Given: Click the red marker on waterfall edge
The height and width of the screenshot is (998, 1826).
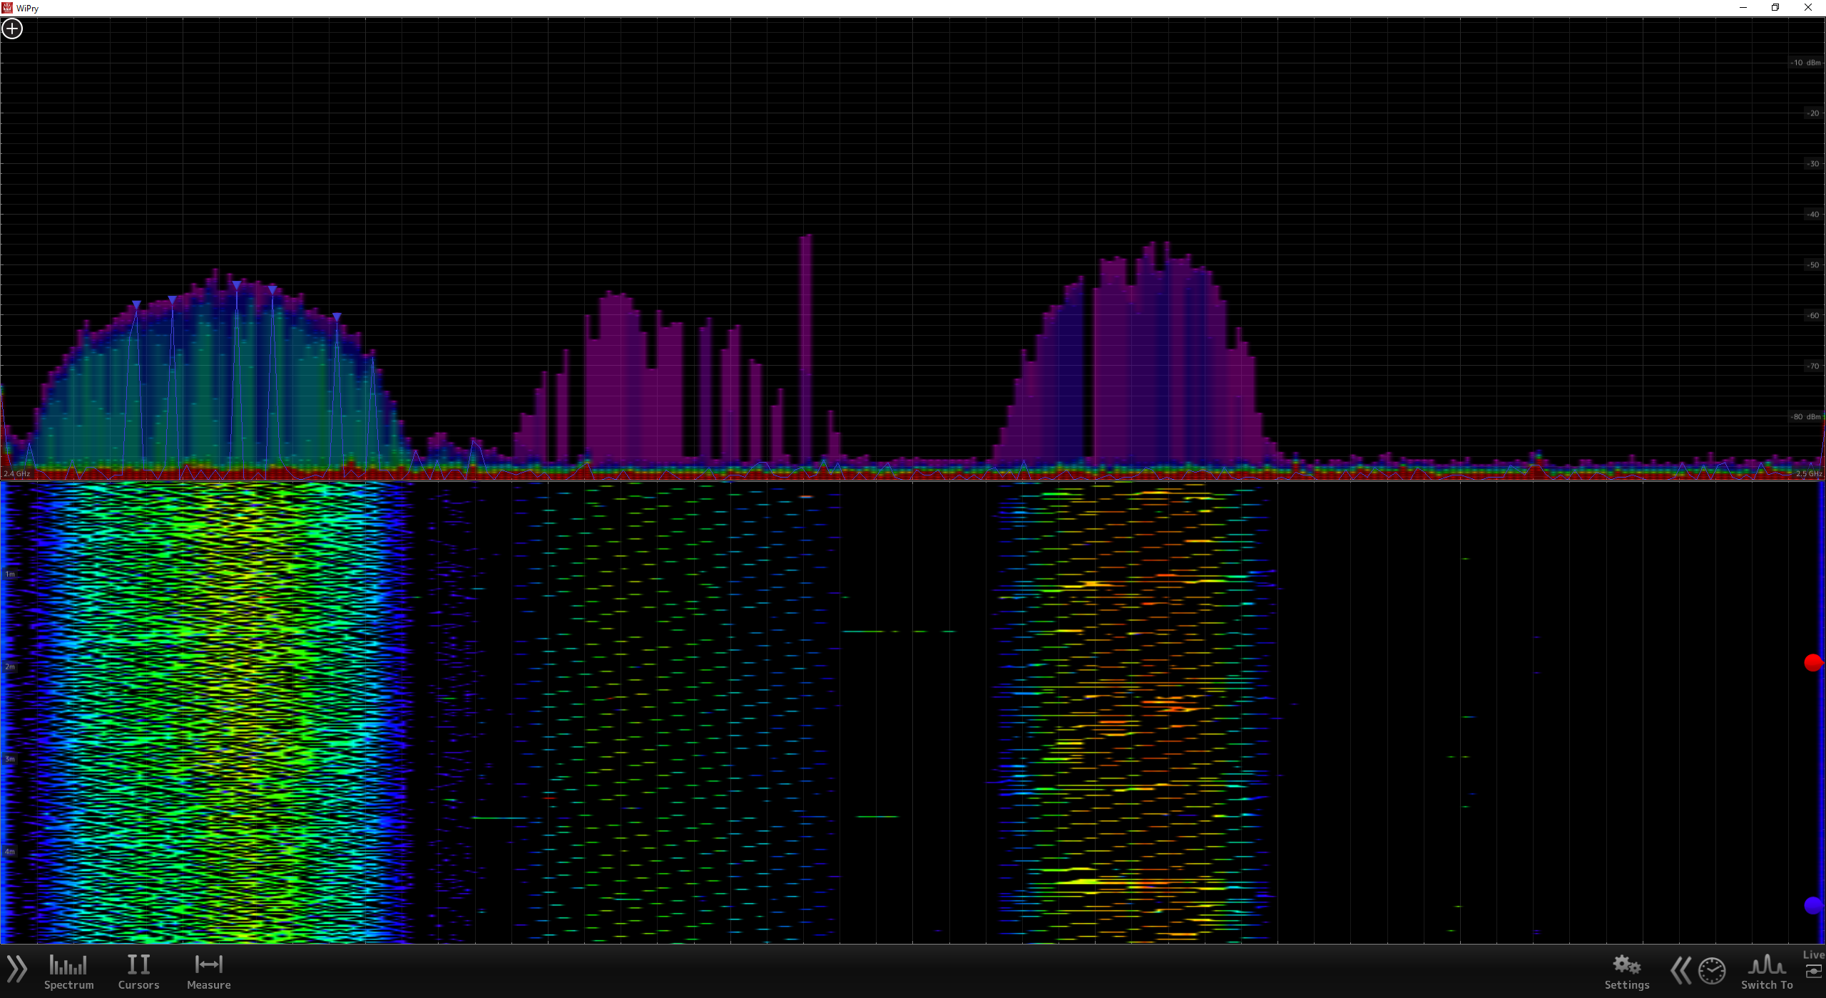Looking at the screenshot, I should 1812,663.
